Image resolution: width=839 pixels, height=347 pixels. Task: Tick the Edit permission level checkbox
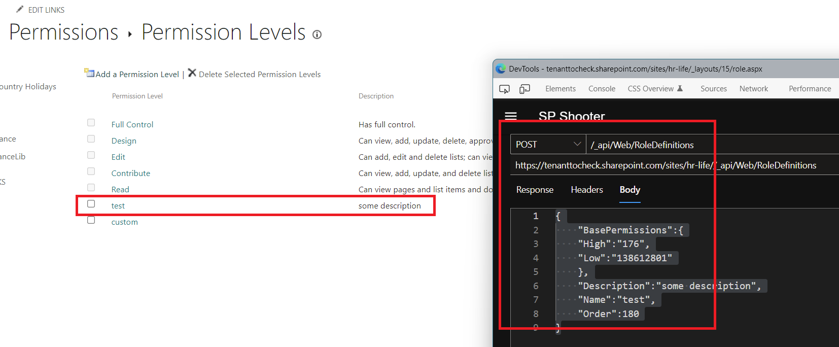click(x=91, y=155)
